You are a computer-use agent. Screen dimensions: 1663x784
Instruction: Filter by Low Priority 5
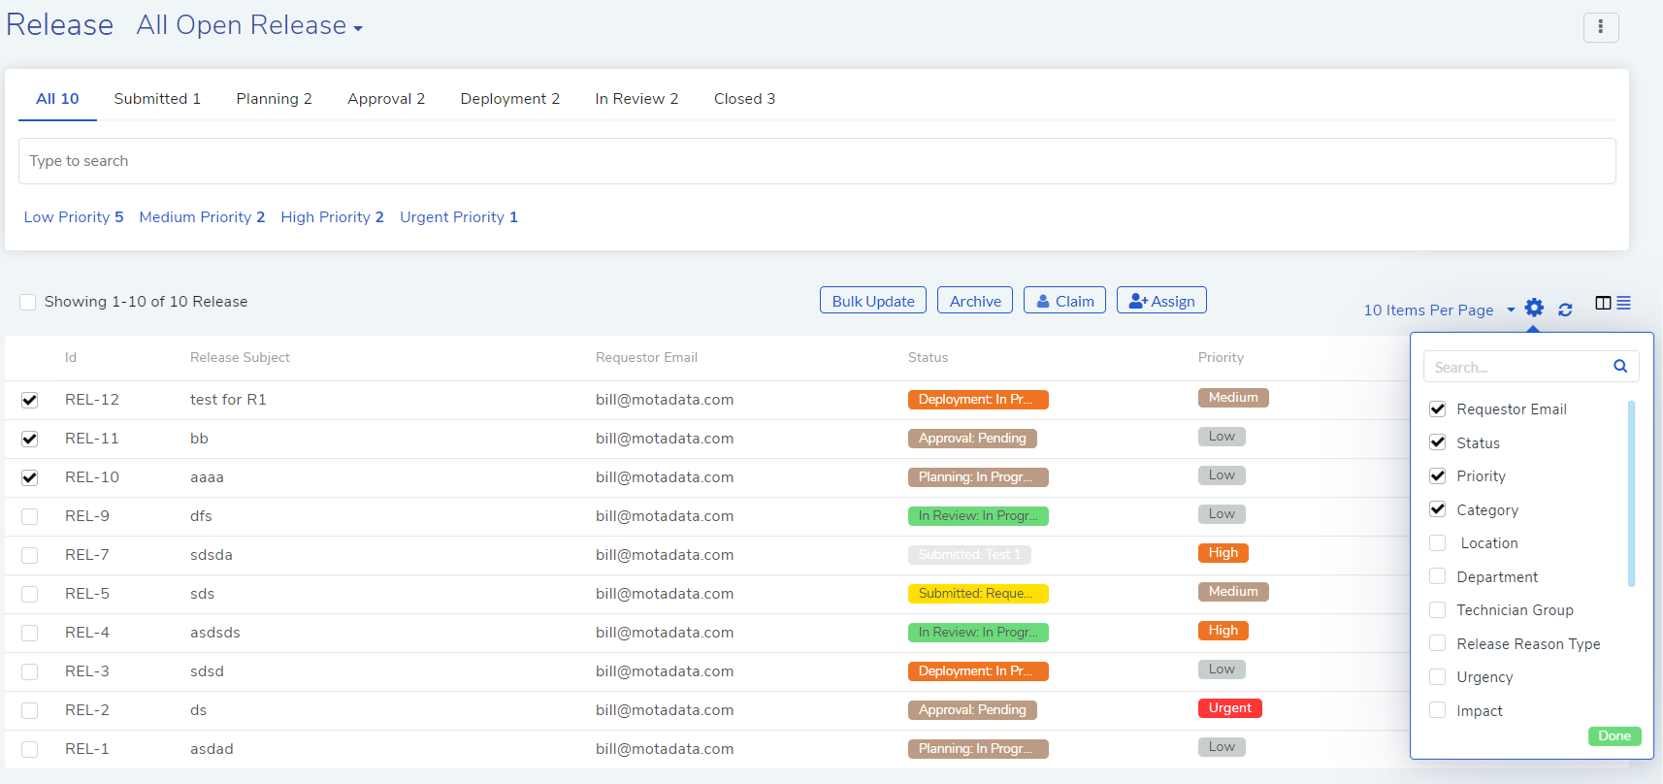[x=74, y=217]
